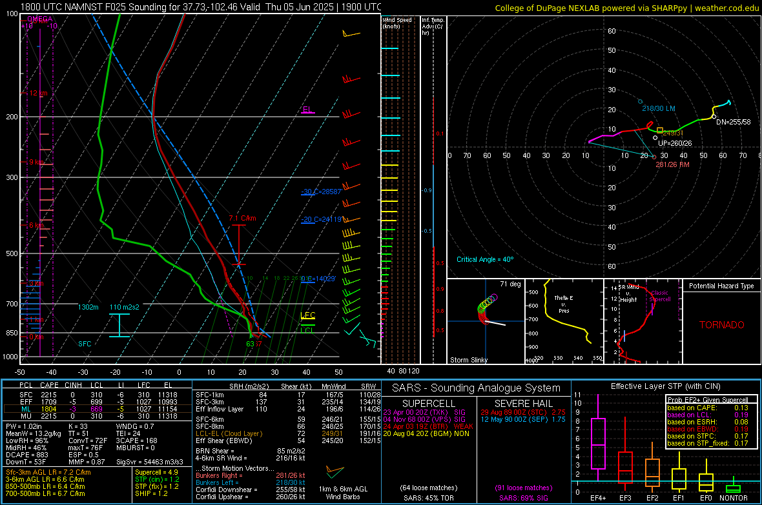Select the ML parcel row in table

coord(98,409)
